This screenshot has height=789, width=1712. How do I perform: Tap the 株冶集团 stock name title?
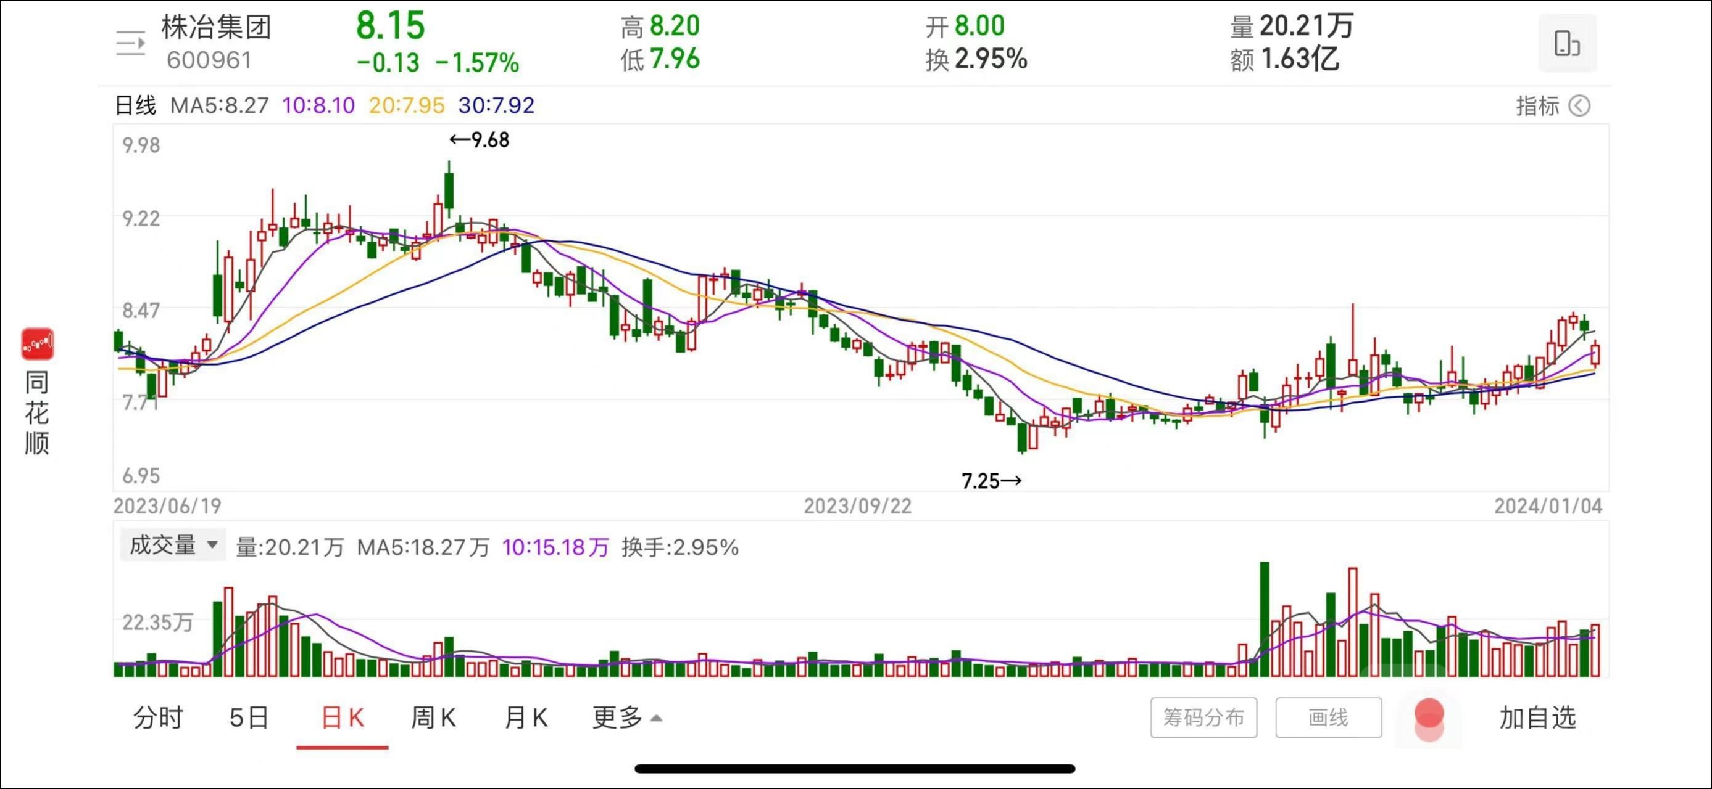point(216,27)
